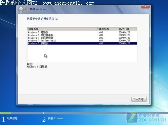This screenshot has height=125, width=168.
Task: Click 2009/4/22 date in 简易版 row
Action: [124, 32]
